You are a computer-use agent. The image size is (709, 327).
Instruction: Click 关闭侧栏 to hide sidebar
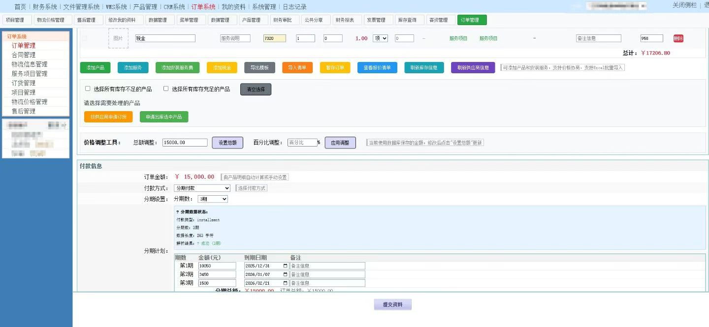[684, 5]
